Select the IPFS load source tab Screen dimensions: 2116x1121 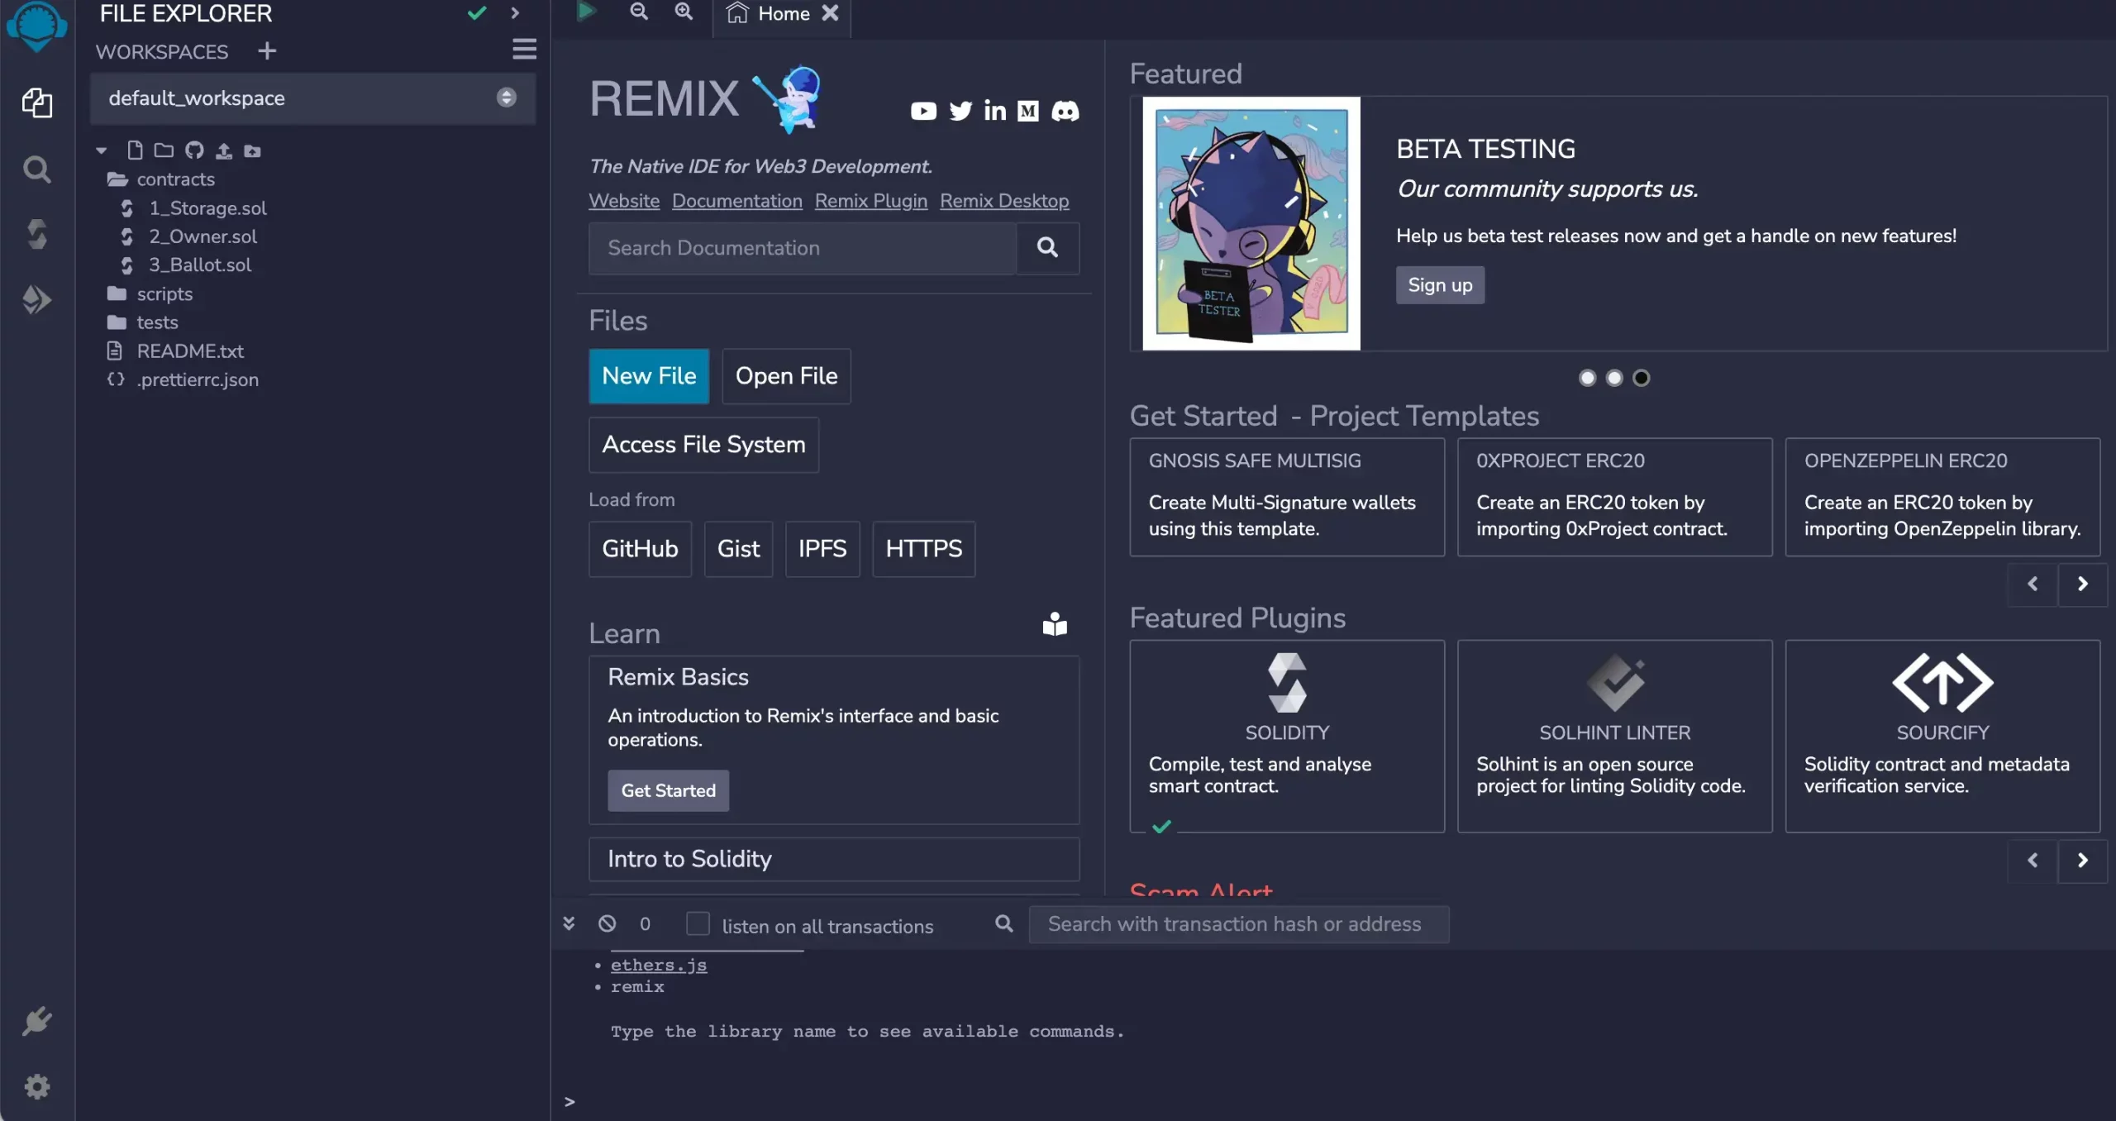coord(822,549)
